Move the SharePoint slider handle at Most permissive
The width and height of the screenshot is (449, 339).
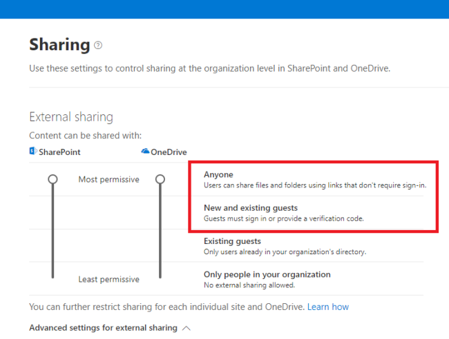tap(52, 179)
